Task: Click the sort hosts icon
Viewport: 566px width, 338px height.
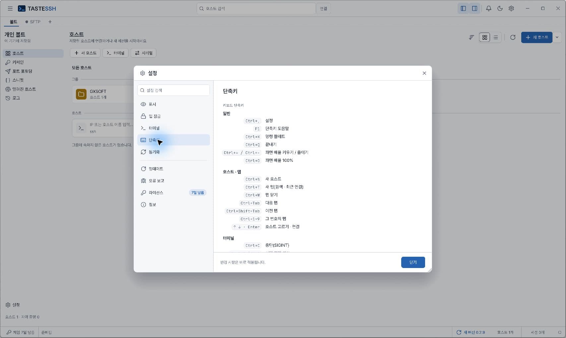Action: (x=471, y=37)
